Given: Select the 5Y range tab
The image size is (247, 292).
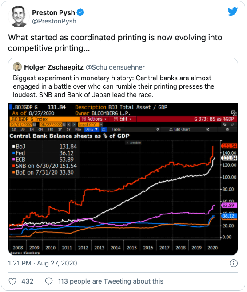Looking at the screenshot, I should tap(68, 129).
